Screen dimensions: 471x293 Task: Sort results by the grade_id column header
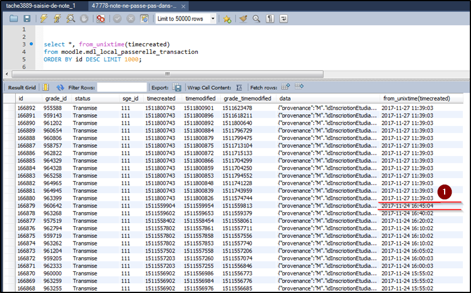pyautogui.click(x=54, y=98)
